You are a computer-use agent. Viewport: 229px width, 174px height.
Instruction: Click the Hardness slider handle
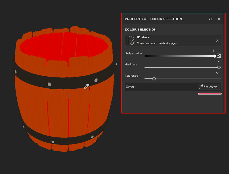click(219, 67)
